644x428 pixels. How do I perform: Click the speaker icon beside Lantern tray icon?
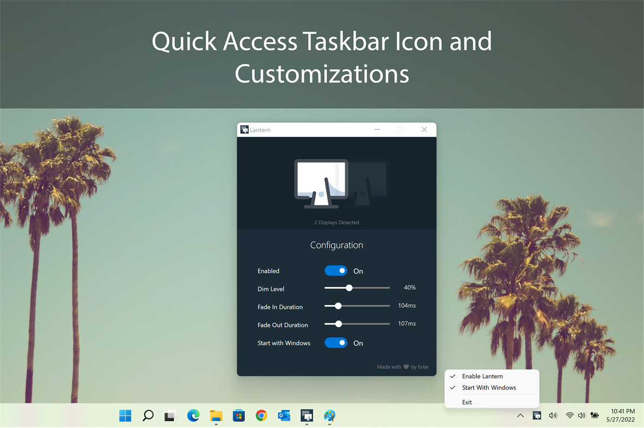(553, 415)
